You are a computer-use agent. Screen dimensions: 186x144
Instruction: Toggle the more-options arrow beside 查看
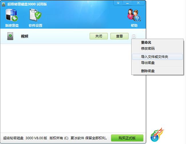[134, 36]
